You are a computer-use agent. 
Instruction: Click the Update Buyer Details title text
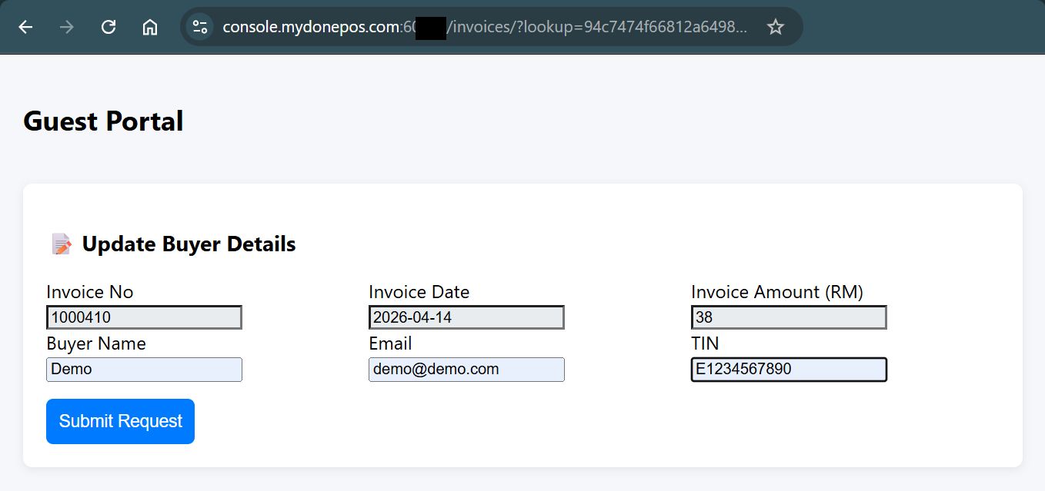click(x=189, y=244)
